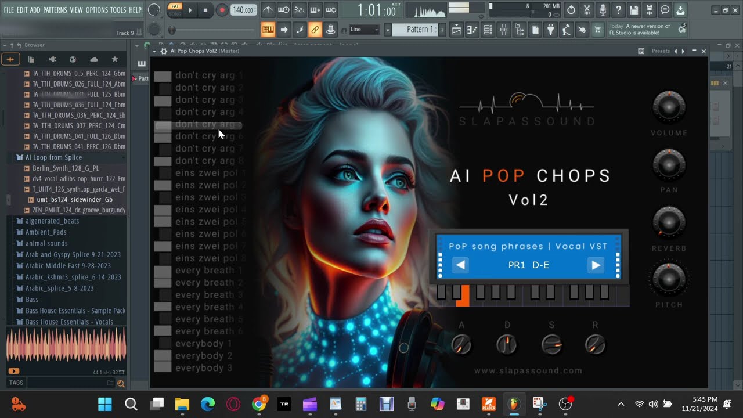This screenshot has width=743, height=418.
Task: Open the Playlist view icon
Action: [456, 30]
